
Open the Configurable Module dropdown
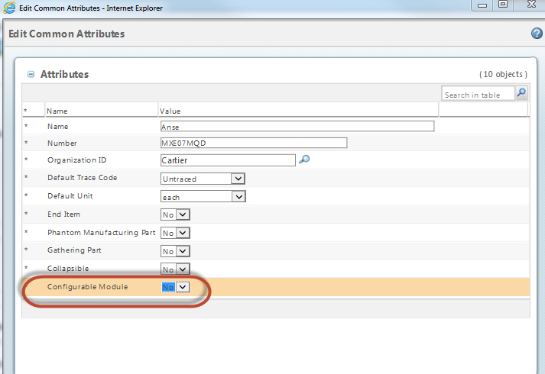click(x=175, y=287)
